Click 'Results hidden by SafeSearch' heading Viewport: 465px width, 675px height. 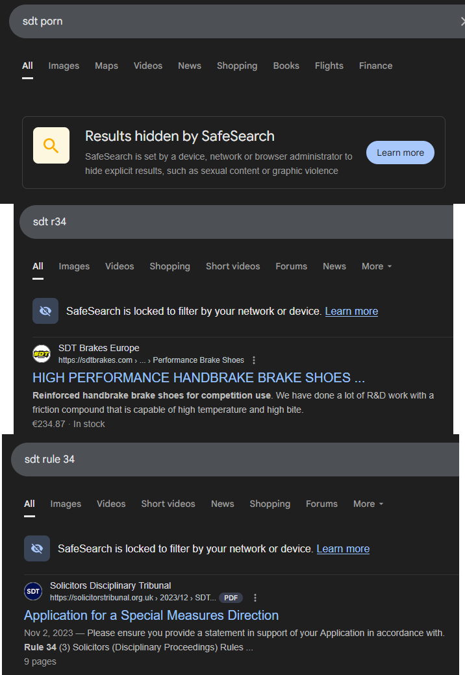(x=179, y=136)
